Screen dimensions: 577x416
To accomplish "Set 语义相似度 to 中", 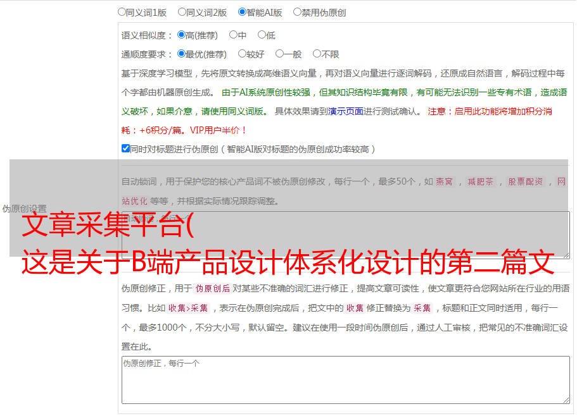I will (x=233, y=35).
